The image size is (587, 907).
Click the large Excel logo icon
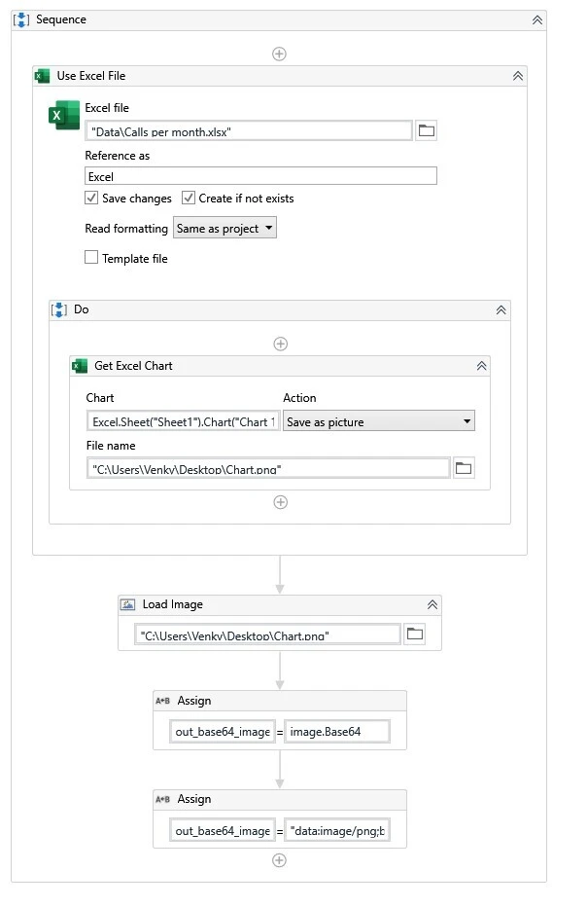tap(63, 115)
